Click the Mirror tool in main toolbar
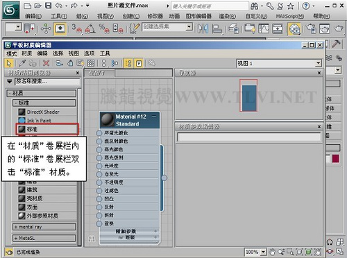The height and width of the screenshot is (258, 347). point(203,29)
